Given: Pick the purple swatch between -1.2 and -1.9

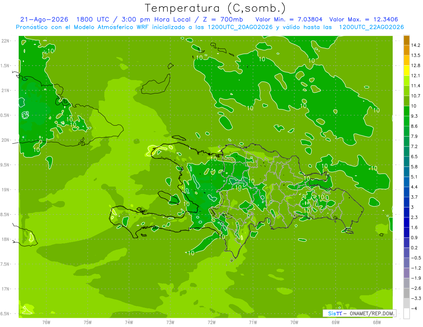Looking at the screenshot, I should tap(406, 273).
